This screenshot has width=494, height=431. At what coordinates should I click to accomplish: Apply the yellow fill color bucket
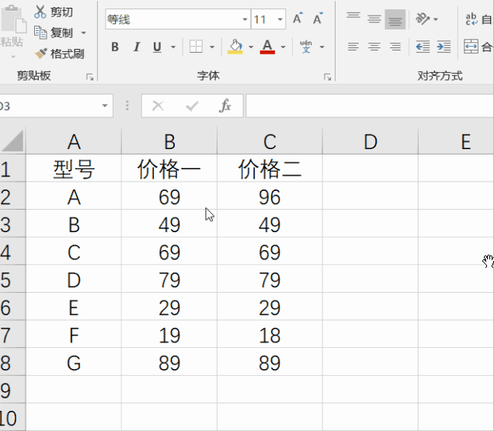click(235, 47)
